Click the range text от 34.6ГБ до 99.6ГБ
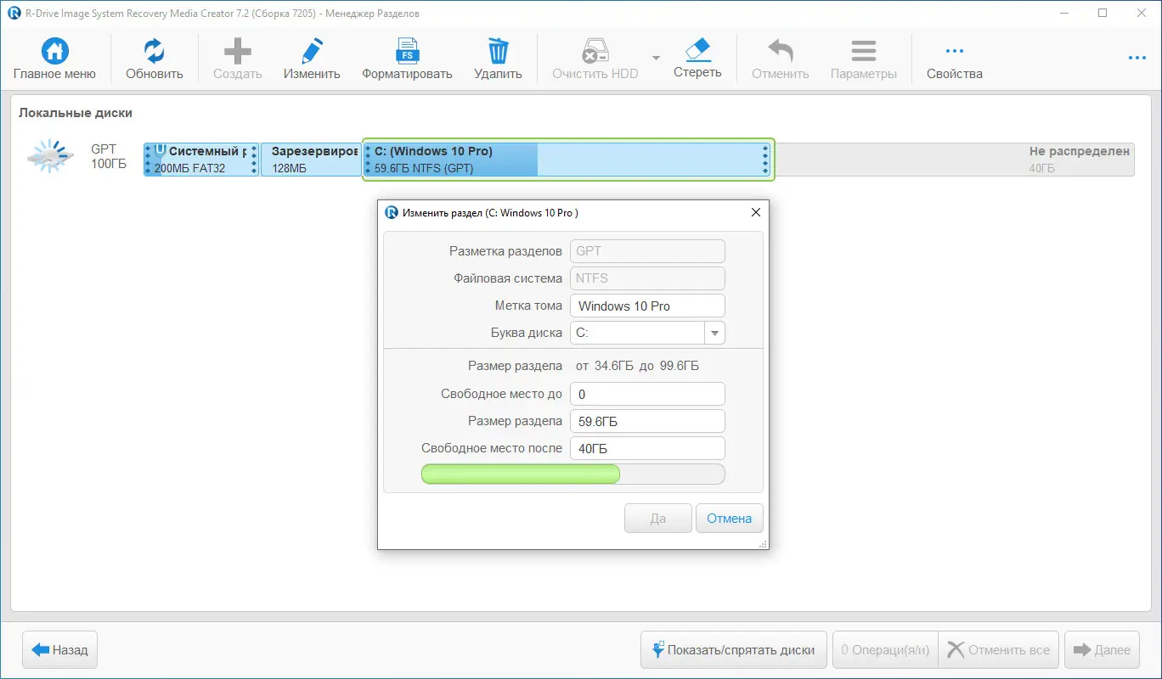 [x=637, y=366]
